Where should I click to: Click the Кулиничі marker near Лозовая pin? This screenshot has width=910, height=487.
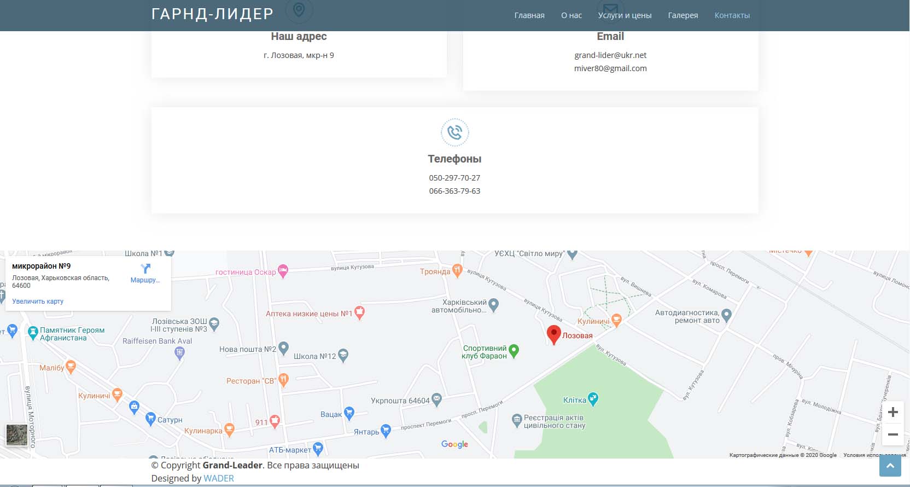(x=616, y=320)
